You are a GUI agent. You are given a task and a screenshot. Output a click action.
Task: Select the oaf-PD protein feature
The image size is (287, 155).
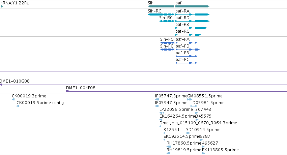click(188, 50)
